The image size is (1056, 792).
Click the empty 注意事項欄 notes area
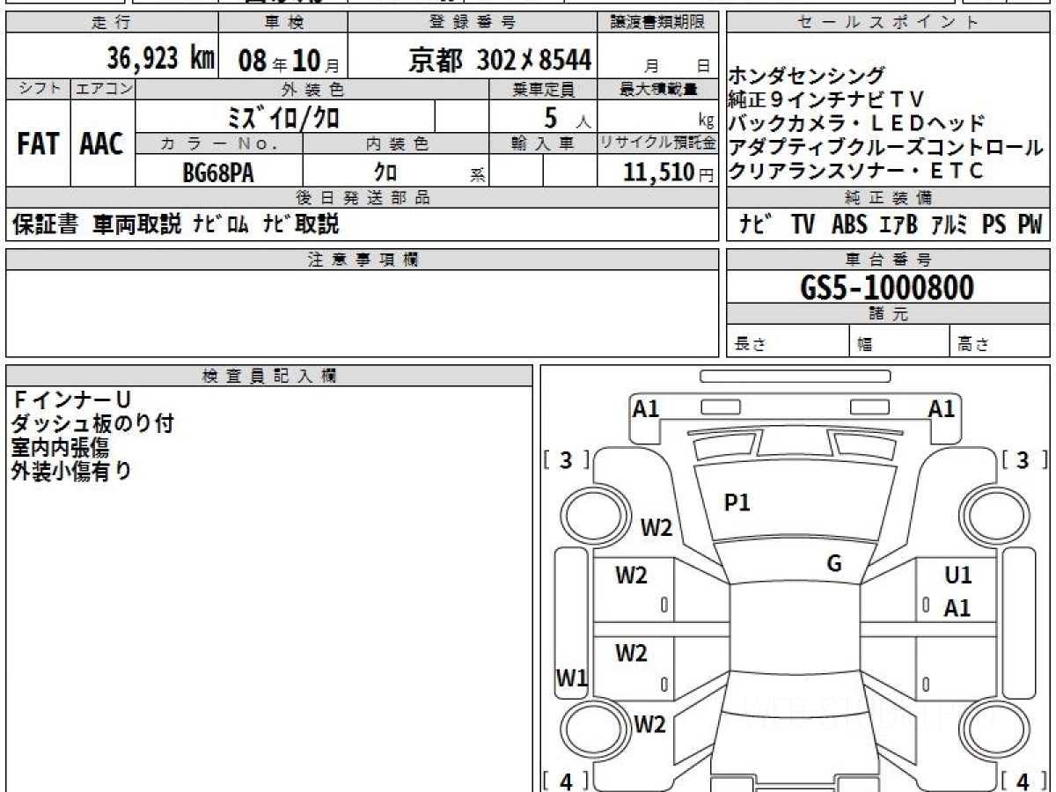pos(362,312)
